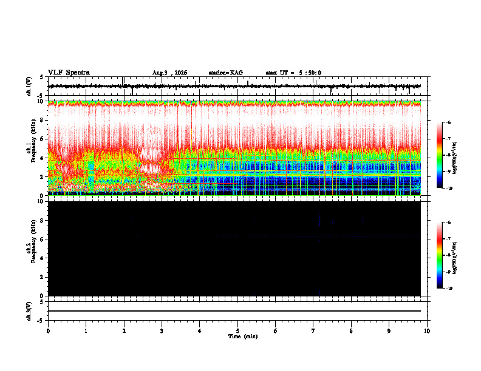
Task: Click the '-5' tick on ch.3(V) axis
Action: tap(41, 321)
